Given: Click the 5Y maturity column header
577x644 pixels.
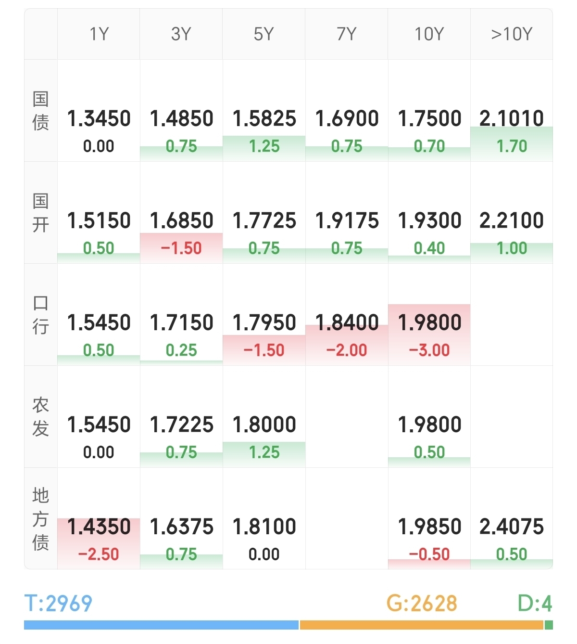Looking at the screenshot, I should pos(263,35).
